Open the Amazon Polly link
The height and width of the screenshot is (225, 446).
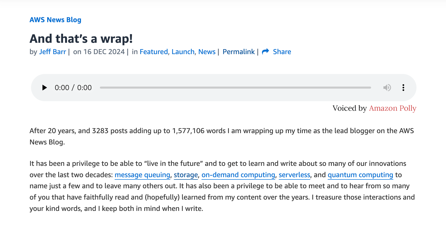(x=393, y=108)
